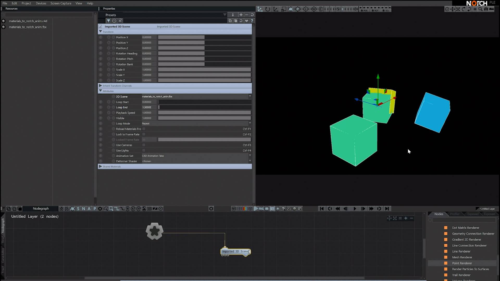The width and height of the screenshot is (500, 281).
Task: Toggle the circle beside materials_to_notch_anim.c4d resource
Action: [x=3, y=21]
